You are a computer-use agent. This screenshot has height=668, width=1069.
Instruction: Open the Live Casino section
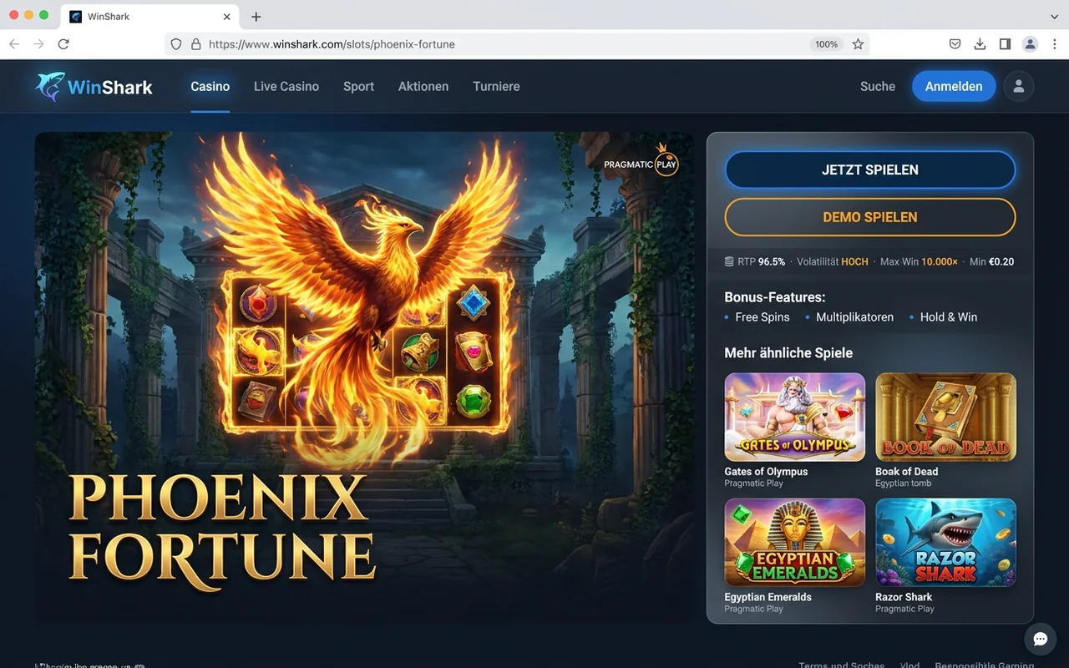286,86
